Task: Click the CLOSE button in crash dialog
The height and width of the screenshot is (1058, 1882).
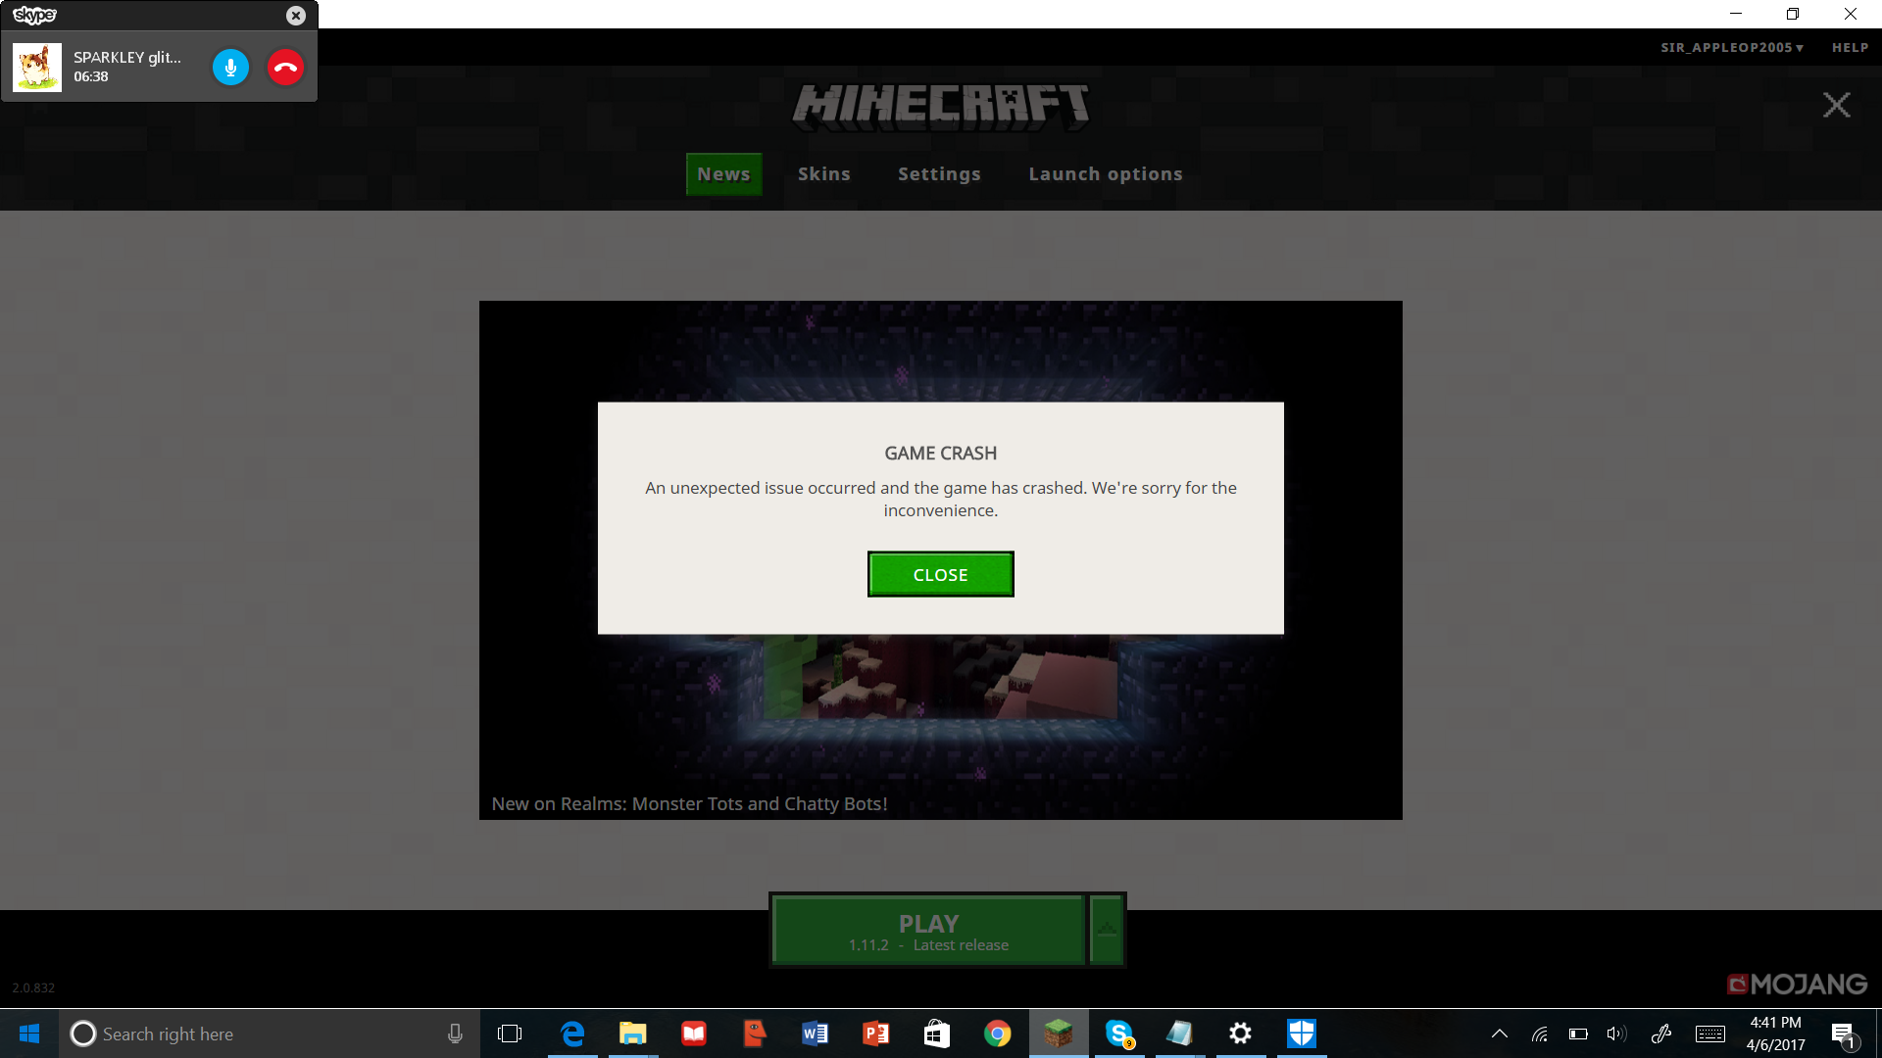Action: point(940,575)
